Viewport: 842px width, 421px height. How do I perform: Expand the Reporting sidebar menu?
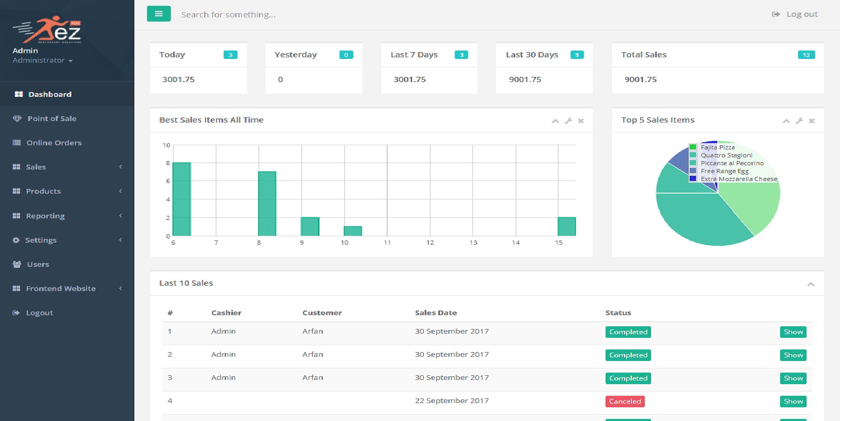67,216
